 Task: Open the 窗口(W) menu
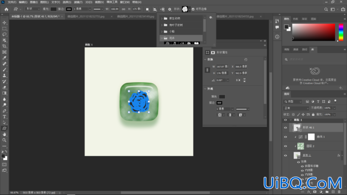click(125, 2)
